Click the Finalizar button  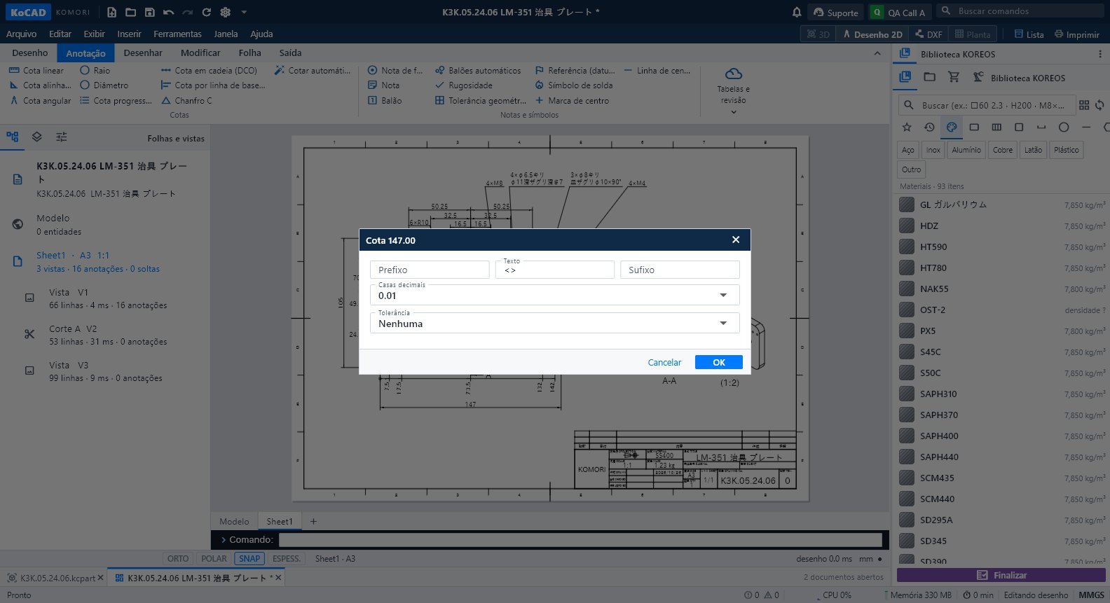point(1001,575)
